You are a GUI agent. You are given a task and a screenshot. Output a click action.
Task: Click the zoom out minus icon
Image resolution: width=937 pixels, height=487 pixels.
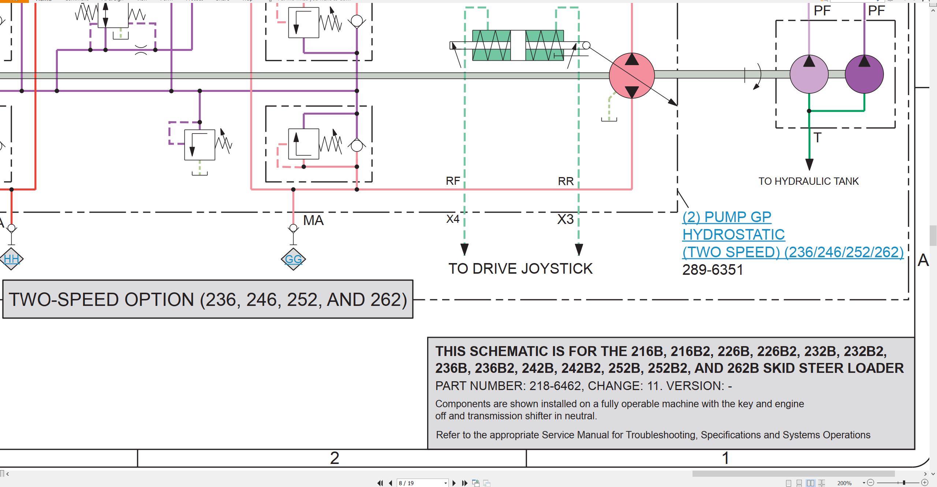pos(871,483)
